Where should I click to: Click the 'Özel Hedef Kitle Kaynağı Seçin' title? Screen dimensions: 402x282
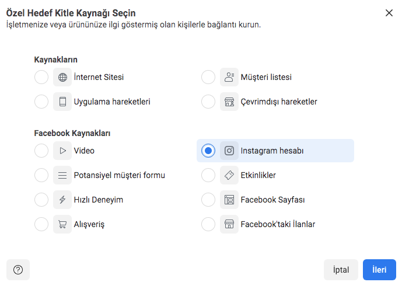(x=71, y=13)
